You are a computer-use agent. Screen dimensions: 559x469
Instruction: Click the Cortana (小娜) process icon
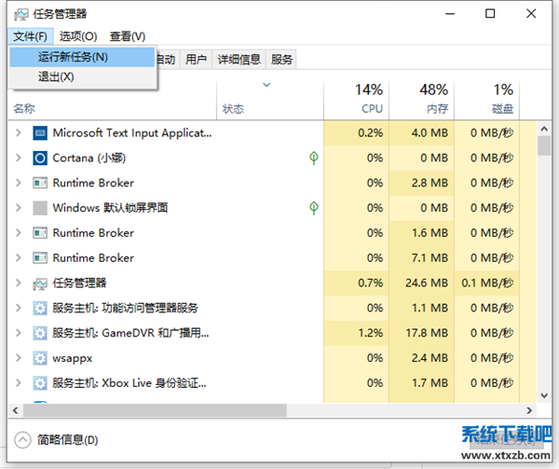(40, 159)
